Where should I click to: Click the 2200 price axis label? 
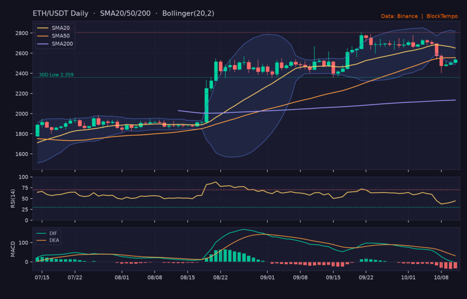click(x=22, y=94)
